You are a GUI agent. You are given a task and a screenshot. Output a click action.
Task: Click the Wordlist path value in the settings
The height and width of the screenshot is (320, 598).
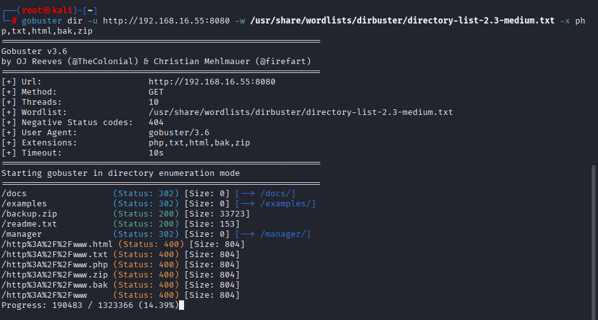[x=301, y=112]
